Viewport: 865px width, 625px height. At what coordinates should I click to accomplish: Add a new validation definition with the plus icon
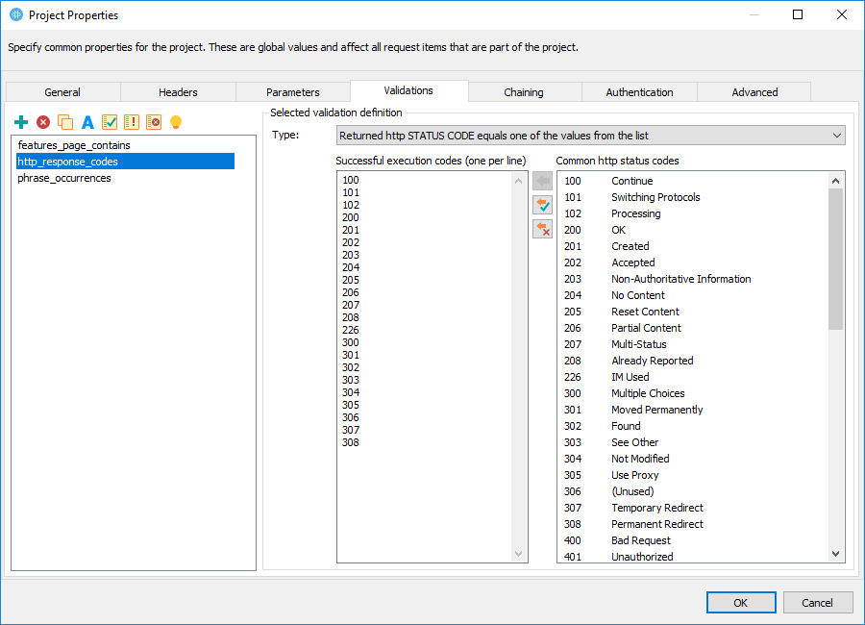[21, 122]
